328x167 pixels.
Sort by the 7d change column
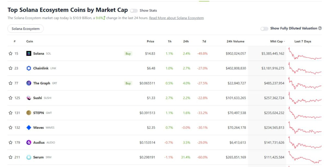[x=204, y=42]
